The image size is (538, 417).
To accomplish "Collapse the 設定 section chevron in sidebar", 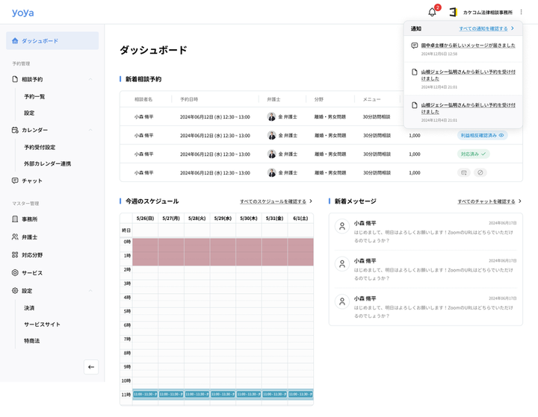I will [x=90, y=291].
